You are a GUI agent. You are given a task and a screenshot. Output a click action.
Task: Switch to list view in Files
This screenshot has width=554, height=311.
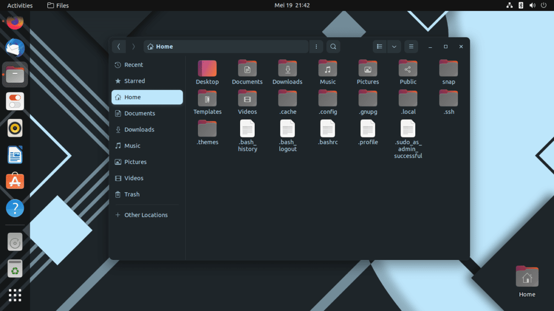coord(379,46)
